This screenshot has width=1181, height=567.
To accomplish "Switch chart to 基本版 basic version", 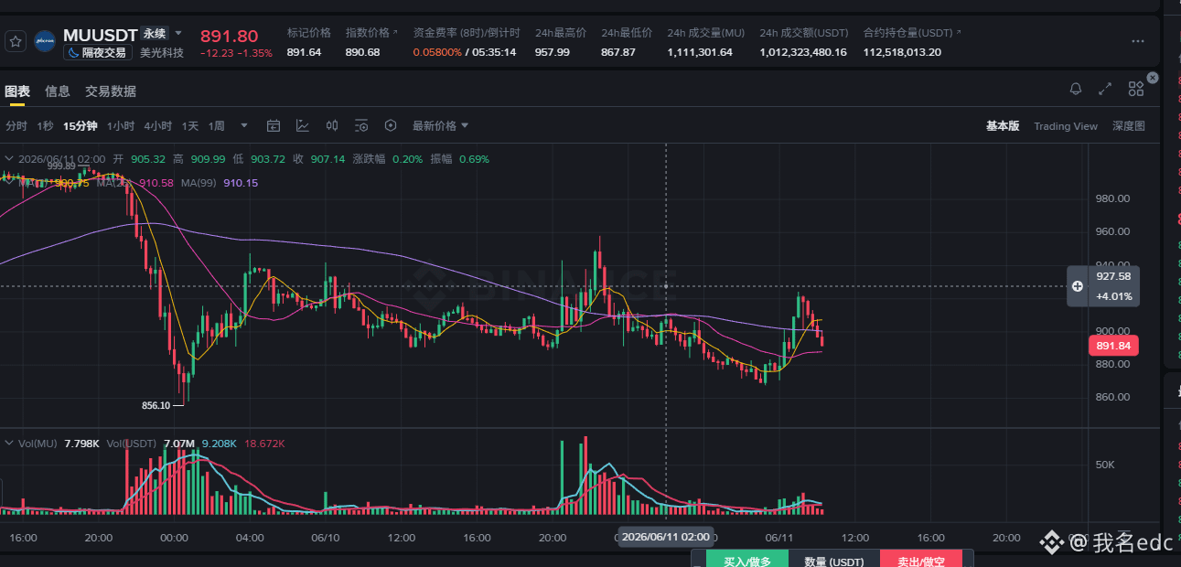I will 1003,126.
